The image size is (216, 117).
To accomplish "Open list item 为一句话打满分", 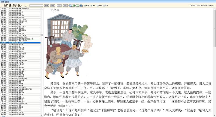I will click(x=21, y=78).
